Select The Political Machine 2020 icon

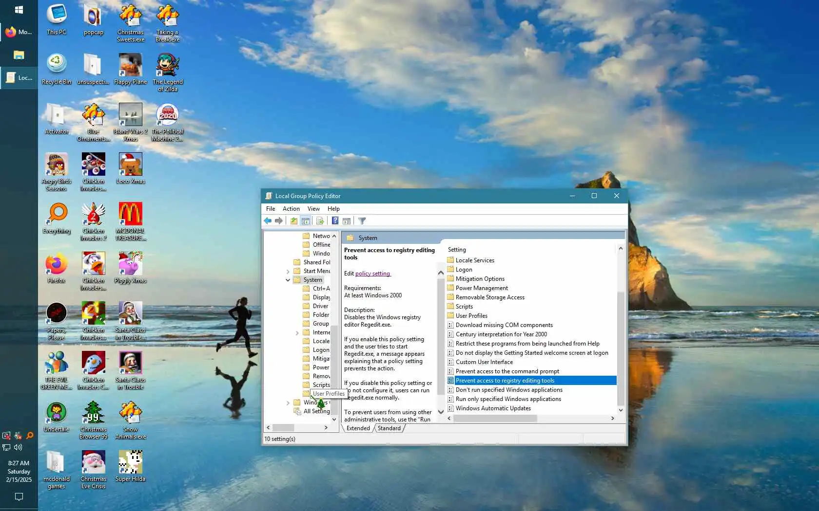[168, 122]
